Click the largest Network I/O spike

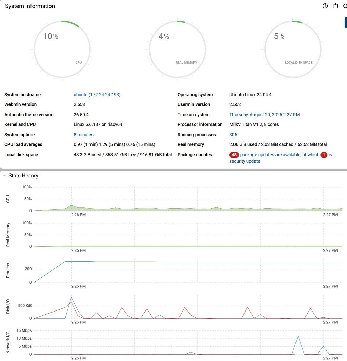point(298,336)
